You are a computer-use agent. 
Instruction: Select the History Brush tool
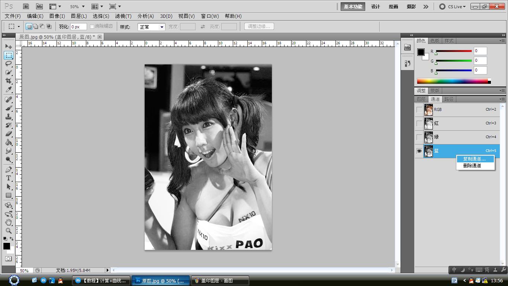click(x=9, y=125)
